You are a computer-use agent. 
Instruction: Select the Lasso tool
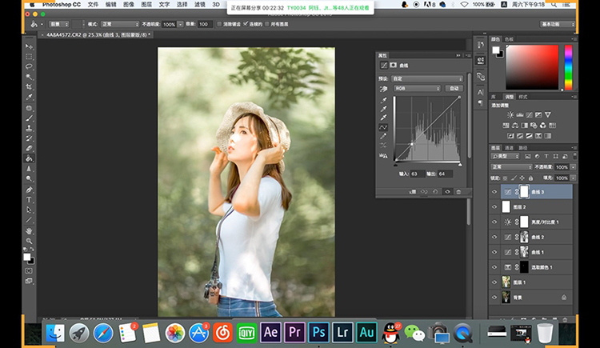29,66
